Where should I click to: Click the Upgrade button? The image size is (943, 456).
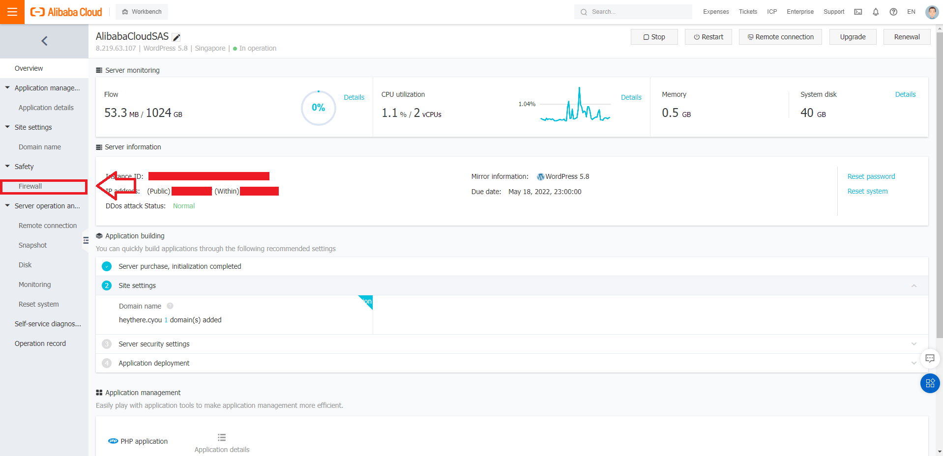pyautogui.click(x=853, y=37)
